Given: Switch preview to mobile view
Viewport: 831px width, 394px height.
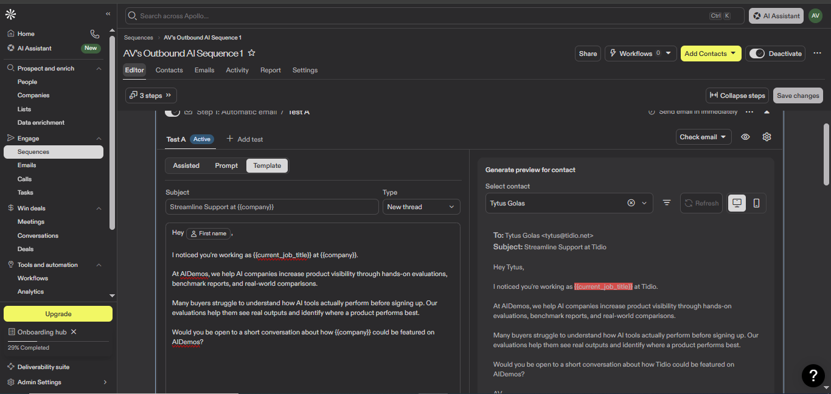Looking at the screenshot, I should pyautogui.click(x=756, y=203).
